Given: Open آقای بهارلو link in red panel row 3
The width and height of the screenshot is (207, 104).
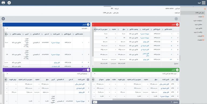Looking at the screenshot, I should pos(146,42).
